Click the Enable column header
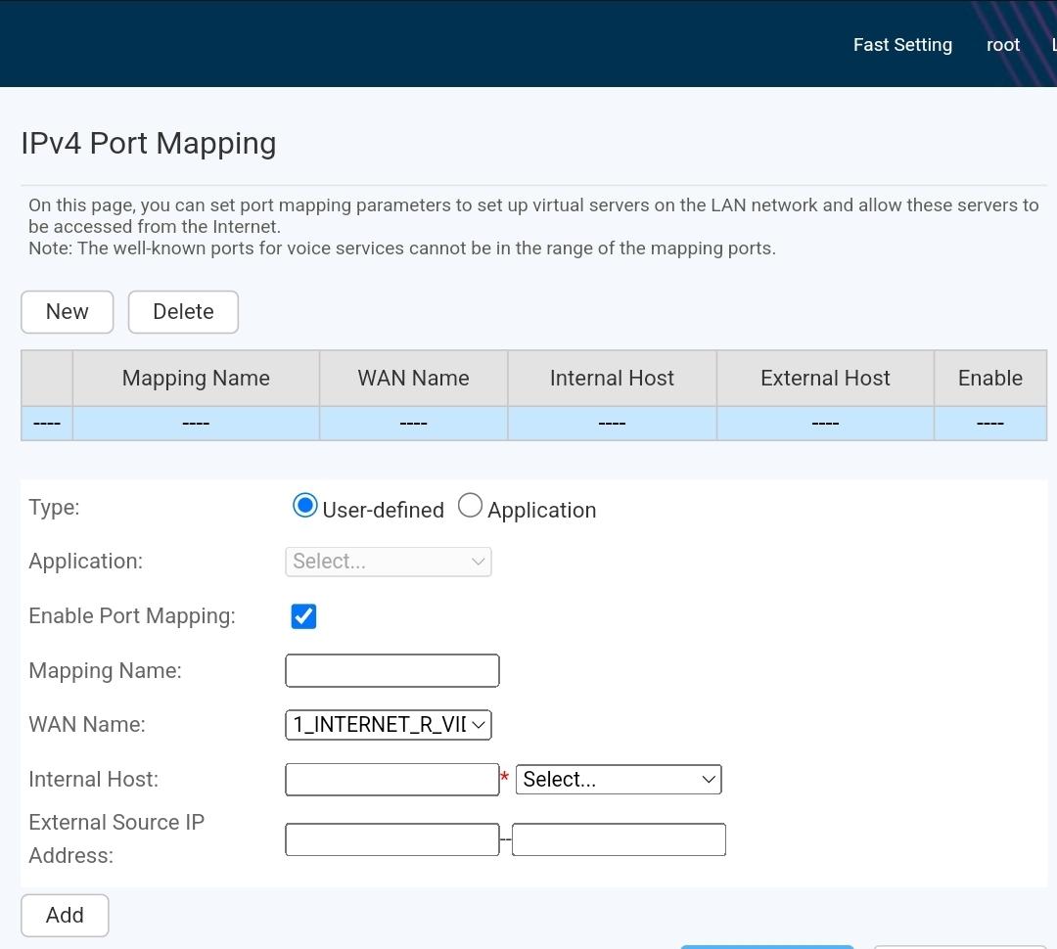This screenshot has width=1057, height=949. [x=989, y=379]
